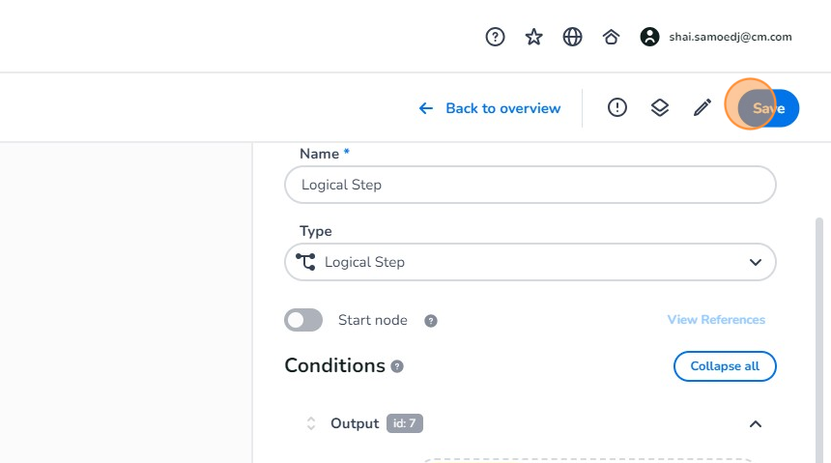Click the Output reorder handle
The image size is (831, 463).
(x=311, y=423)
